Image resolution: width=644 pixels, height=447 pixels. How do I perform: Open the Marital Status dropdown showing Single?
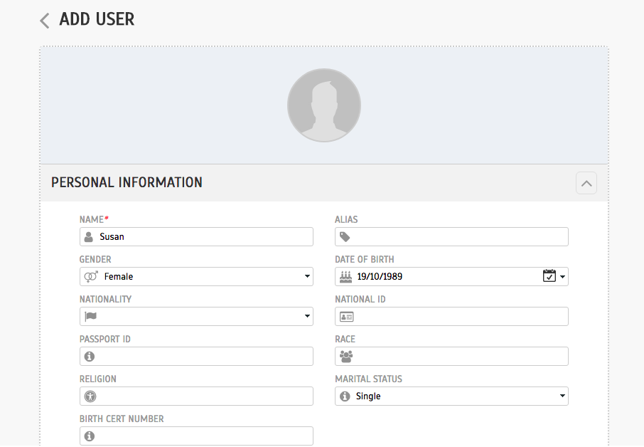click(x=451, y=396)
